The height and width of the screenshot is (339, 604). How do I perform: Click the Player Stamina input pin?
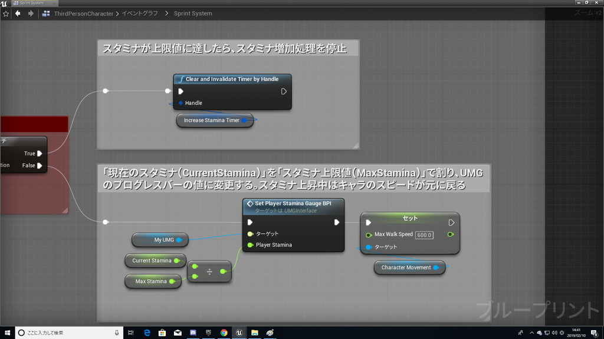[250, 245]
